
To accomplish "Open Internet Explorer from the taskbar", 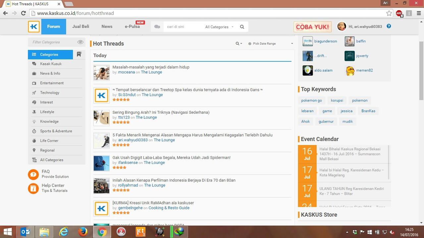I will tap(63, 232).
